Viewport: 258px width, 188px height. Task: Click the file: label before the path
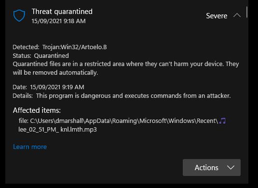pos(24,121)
